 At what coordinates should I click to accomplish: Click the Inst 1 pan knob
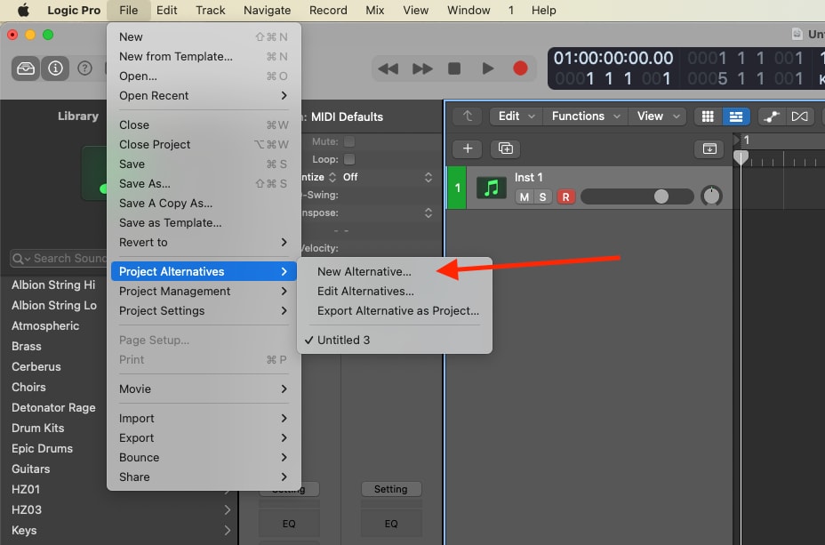[711, 196]
